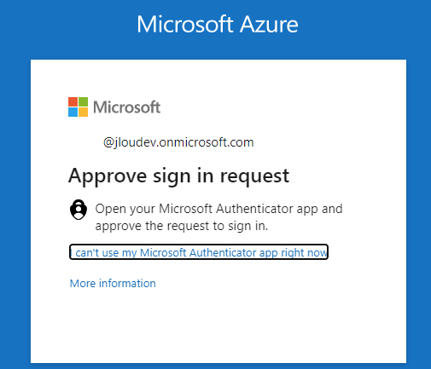Select the Microsoft Azure header title
Viewport: 431px width, 369px height.
pyautogui.click(x=218, y=25)
